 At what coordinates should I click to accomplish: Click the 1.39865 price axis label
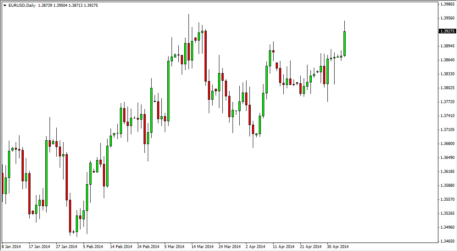[448, 4]
